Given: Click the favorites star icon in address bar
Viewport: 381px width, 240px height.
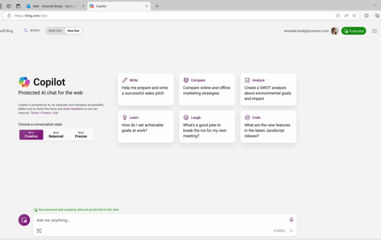Looking at the screenshot, I should point(354,16).
